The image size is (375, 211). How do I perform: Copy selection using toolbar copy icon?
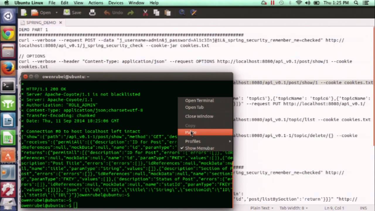[156, 13]
